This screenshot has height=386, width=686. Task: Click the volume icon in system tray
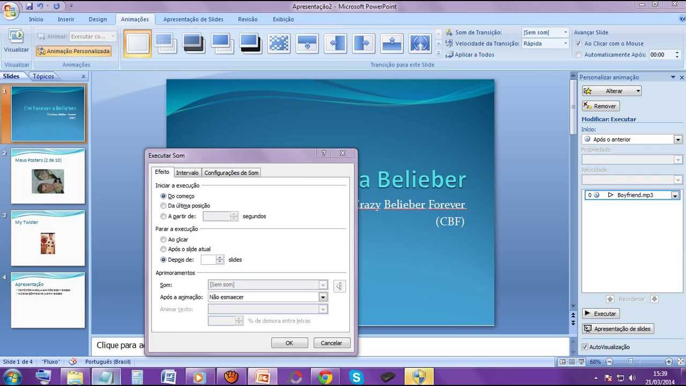click(633, 378)
